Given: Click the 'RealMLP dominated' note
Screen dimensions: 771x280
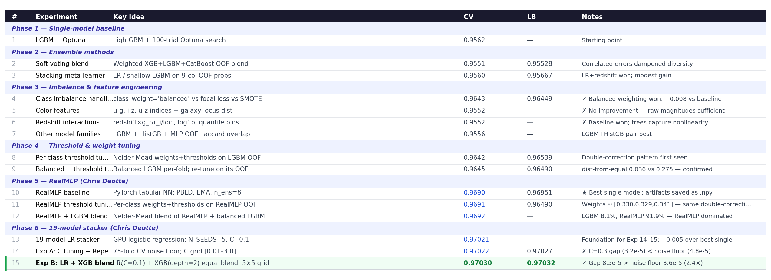Looking at the screenshot, I should pos(657,216).
